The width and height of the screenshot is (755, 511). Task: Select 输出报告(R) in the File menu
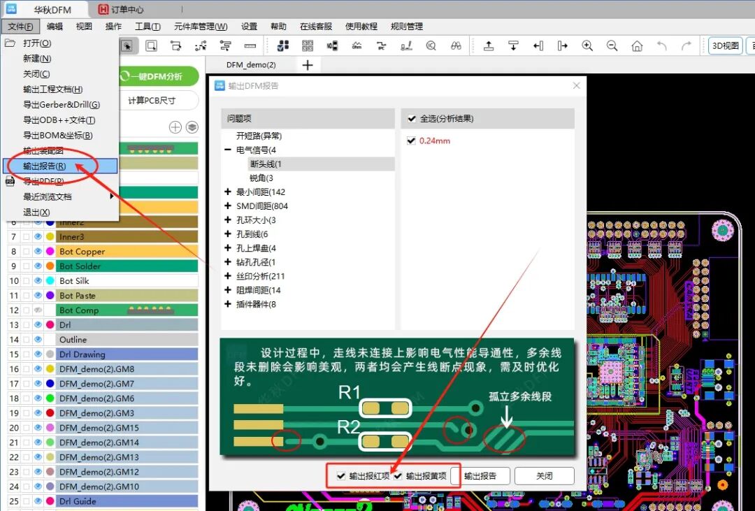pos(45,166)
